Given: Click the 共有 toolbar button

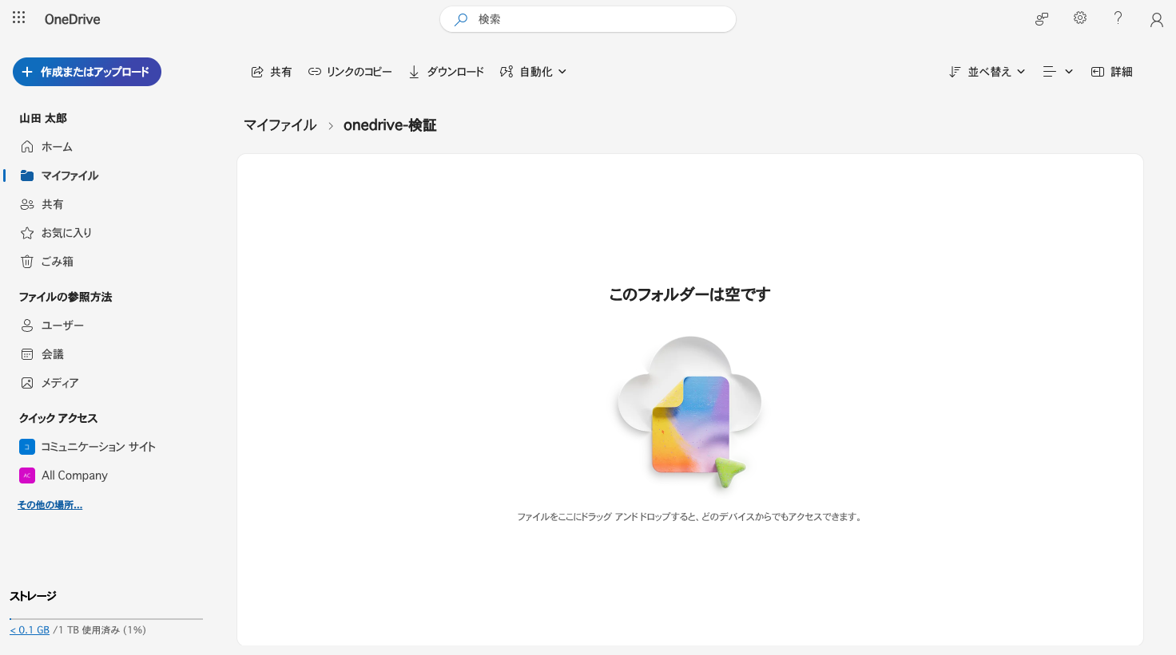Looking at the screenshot, I should click(272, 72).
